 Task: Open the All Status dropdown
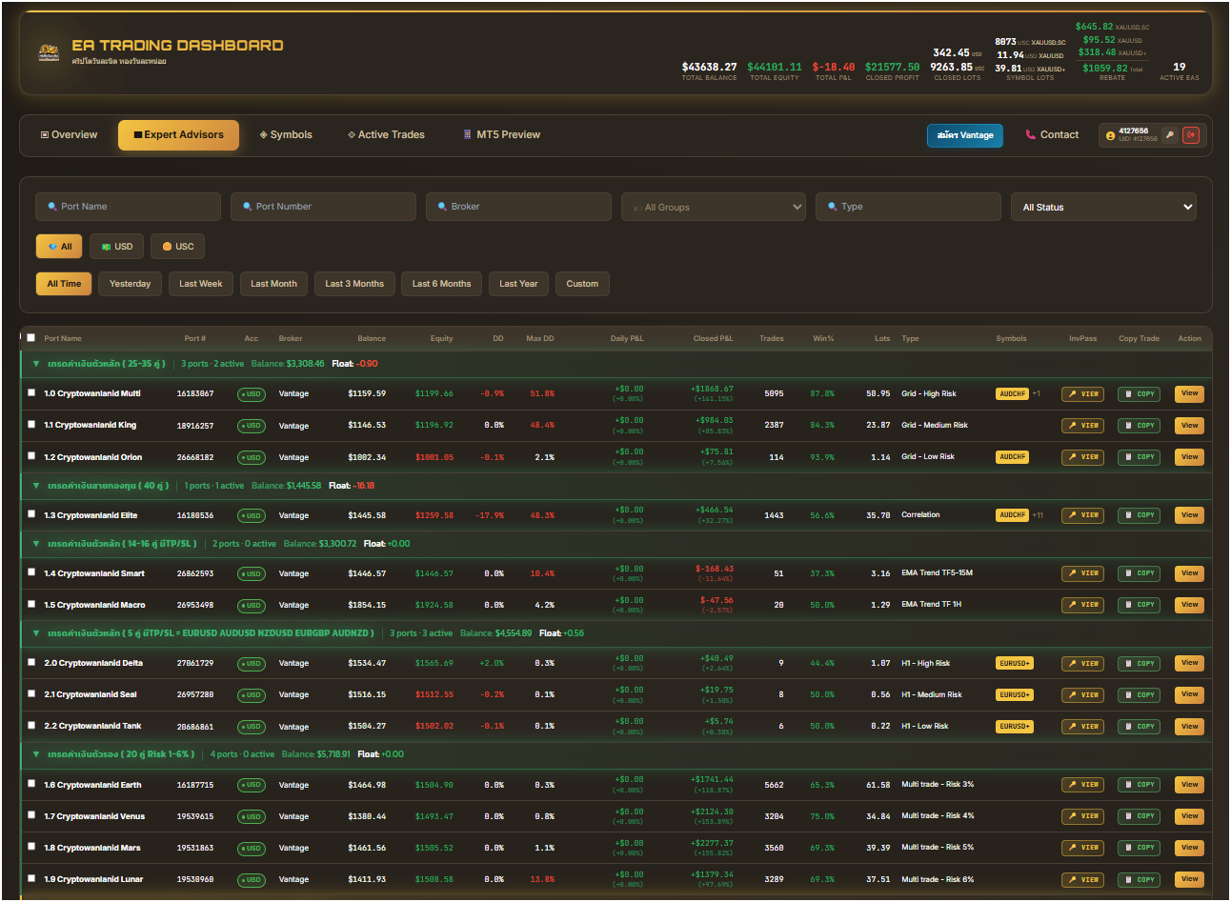(x=1103, y=207)
